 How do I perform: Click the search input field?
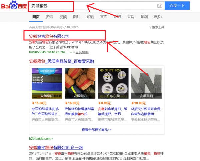[92, 6]
